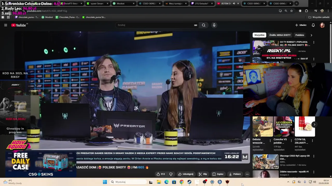Select the 'Podobne' filter chip
332x186 pixels.
tap(300, 35)
